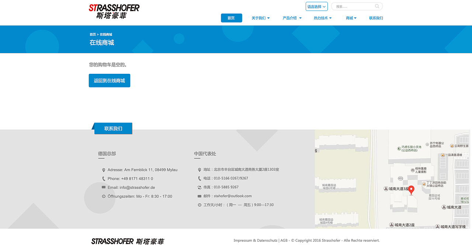Click the email envelope icon beside info@strasshofer.de

coord(103,187)
